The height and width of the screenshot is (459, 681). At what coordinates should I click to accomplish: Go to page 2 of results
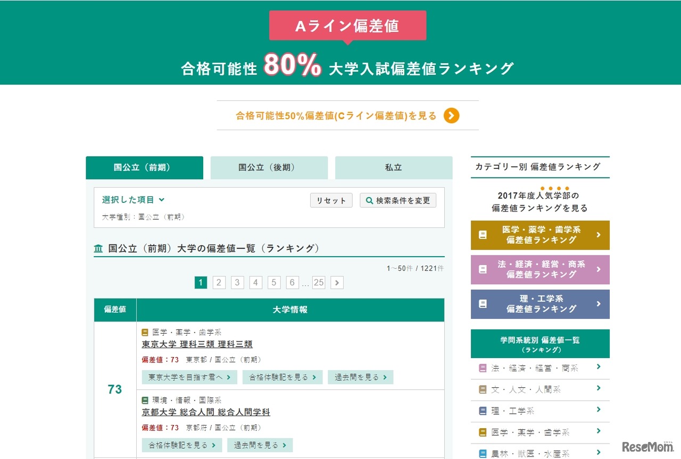click(219, 283)
